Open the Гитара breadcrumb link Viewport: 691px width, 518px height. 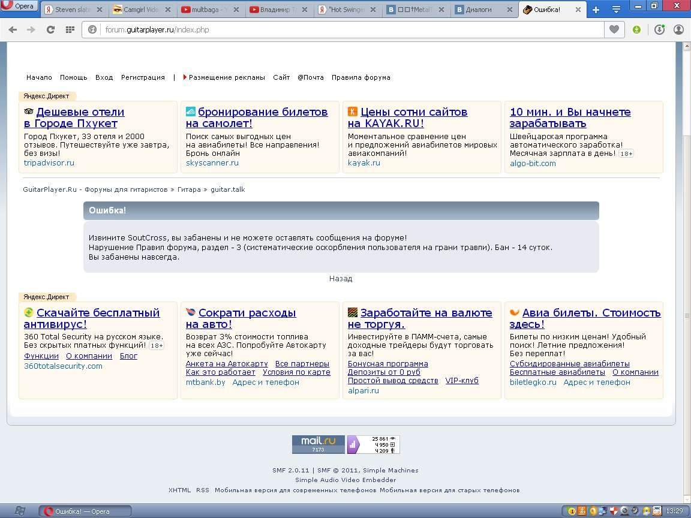tap(189, 189)
